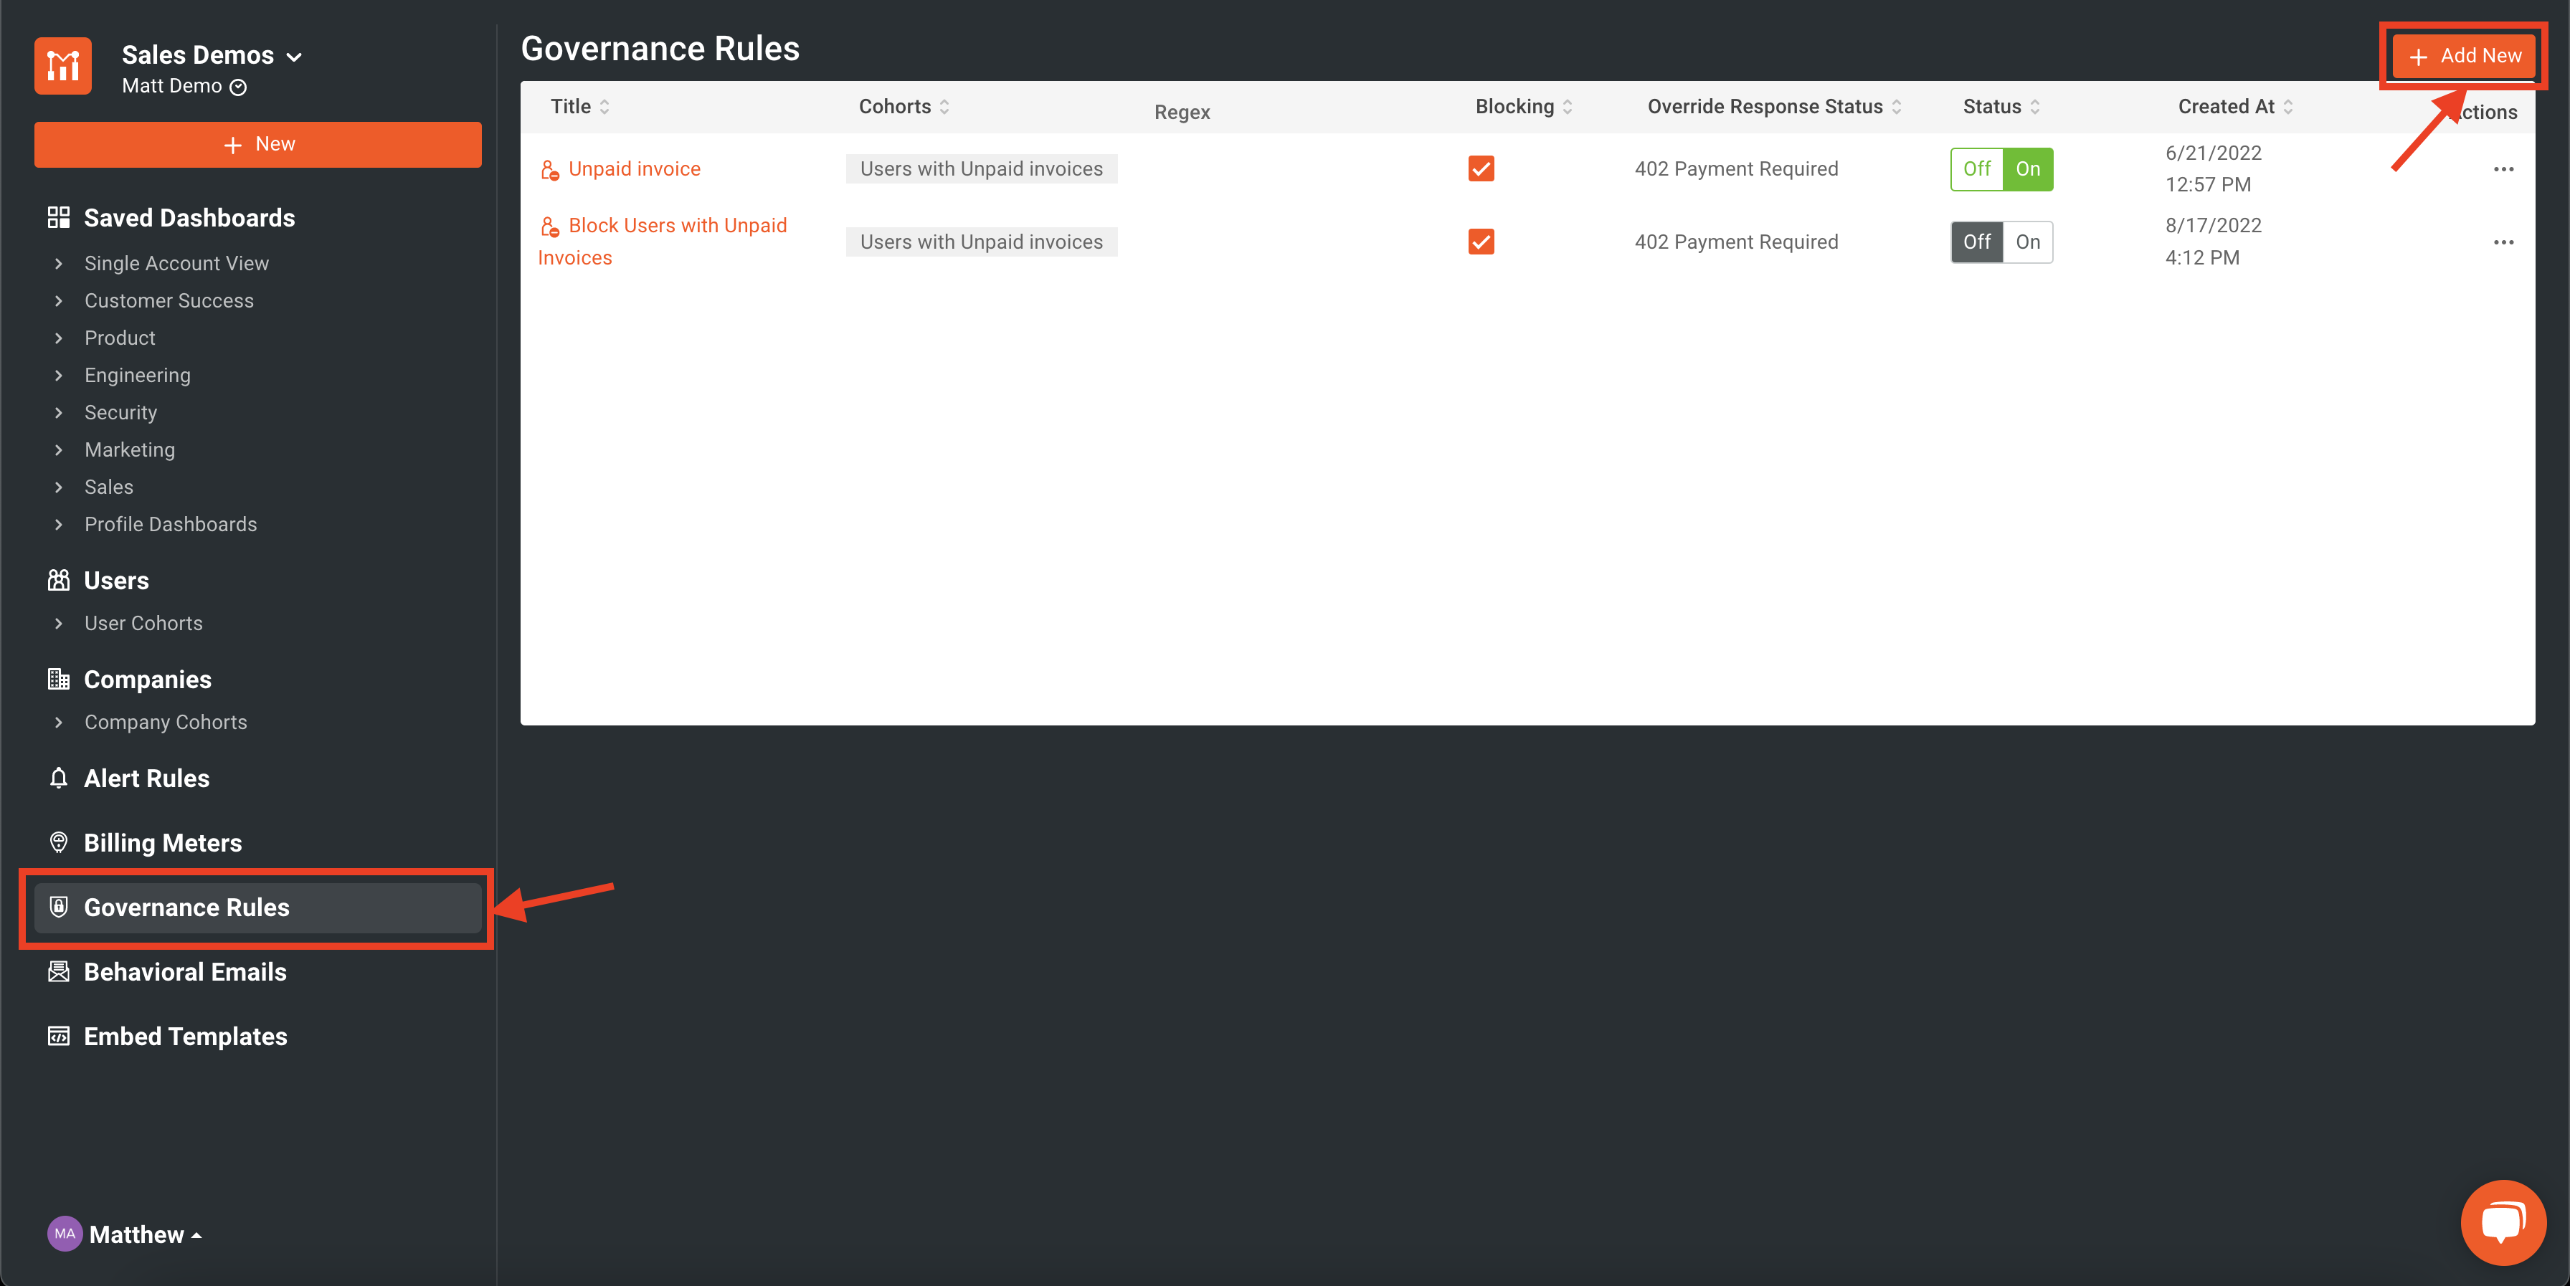Open the Users section
Image resolution: width=2570 pixels, height=1286 pixels.
115,581
